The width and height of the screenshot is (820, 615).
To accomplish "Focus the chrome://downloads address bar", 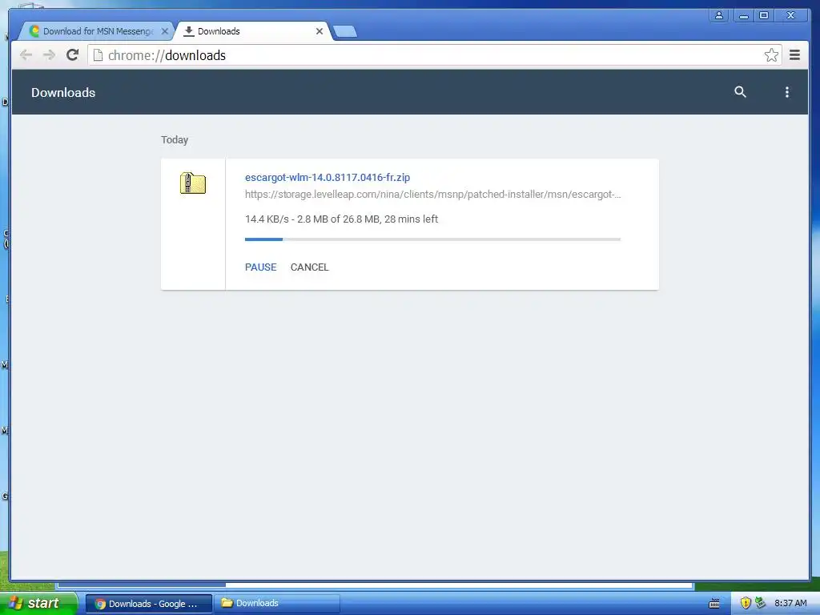I will 434,55.
